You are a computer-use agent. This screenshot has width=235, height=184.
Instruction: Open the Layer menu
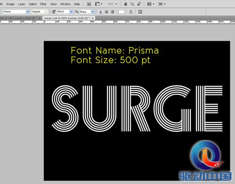click(x=22, y=4)
